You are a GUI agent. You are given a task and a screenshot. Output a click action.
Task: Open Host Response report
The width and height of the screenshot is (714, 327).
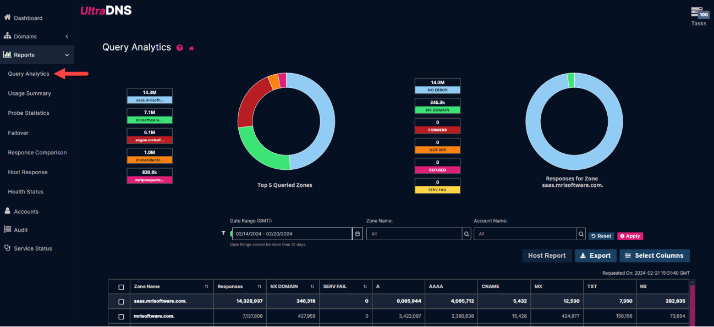tap(28, 172)
